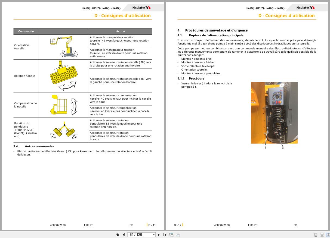Click the "D - 12" page number footer
The width and height of the screenshot is (330, 238).
[x=178, y=225]
